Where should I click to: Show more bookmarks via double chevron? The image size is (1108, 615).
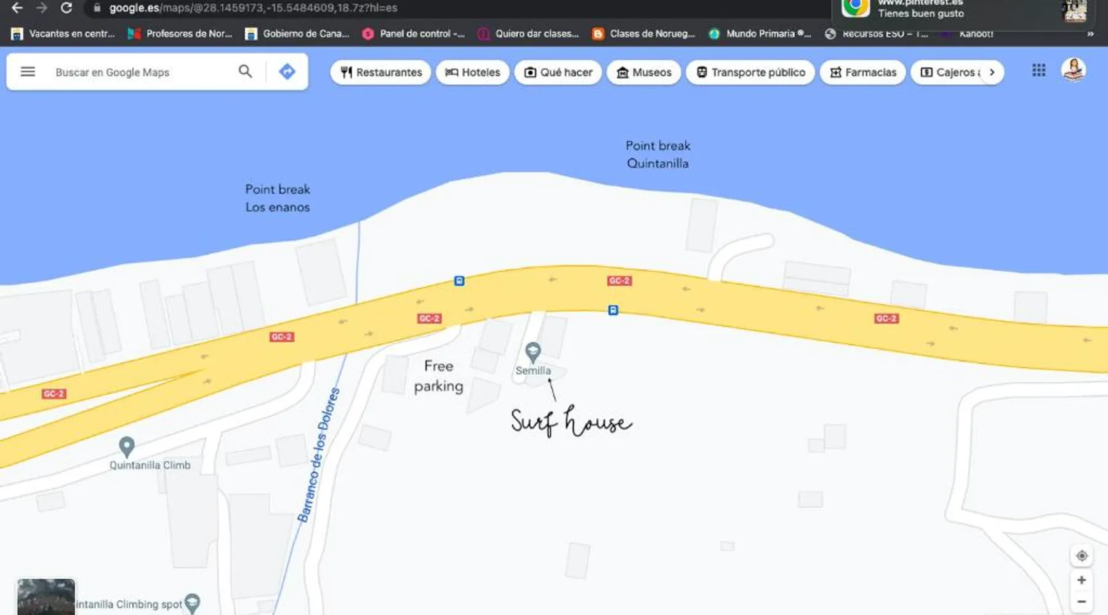point(1090,34)
